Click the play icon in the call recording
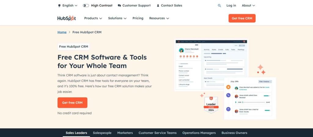 pos(236,102)
